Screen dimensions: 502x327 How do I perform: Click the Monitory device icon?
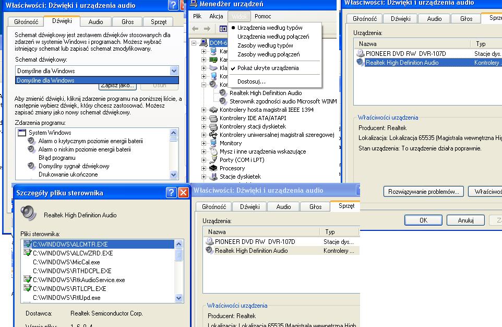point(213,143)
